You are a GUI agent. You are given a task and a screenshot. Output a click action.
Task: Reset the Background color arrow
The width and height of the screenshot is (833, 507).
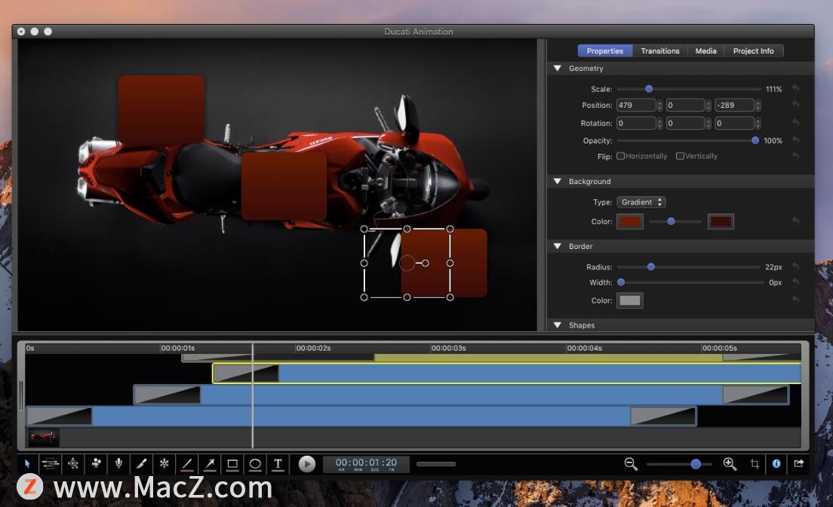pyautogui.click(x=796, y=220)
